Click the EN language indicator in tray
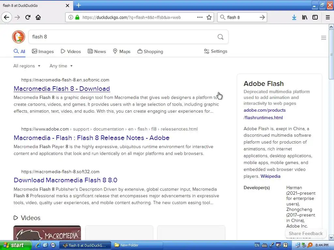Image resolution: width=334 pixels, height=250 pixels. coord(257,245)
